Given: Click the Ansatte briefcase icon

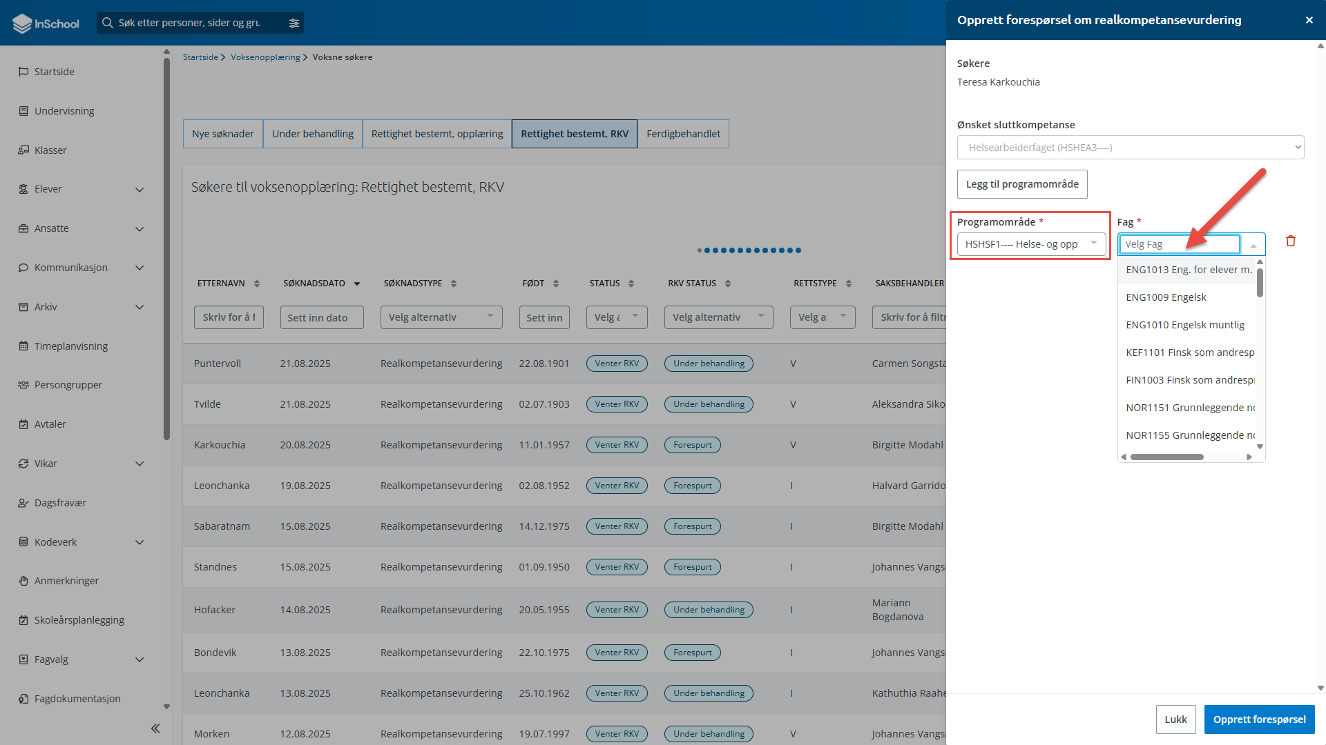Looking at the screenshot, I should pyautogui.click(x=23, y=228).
